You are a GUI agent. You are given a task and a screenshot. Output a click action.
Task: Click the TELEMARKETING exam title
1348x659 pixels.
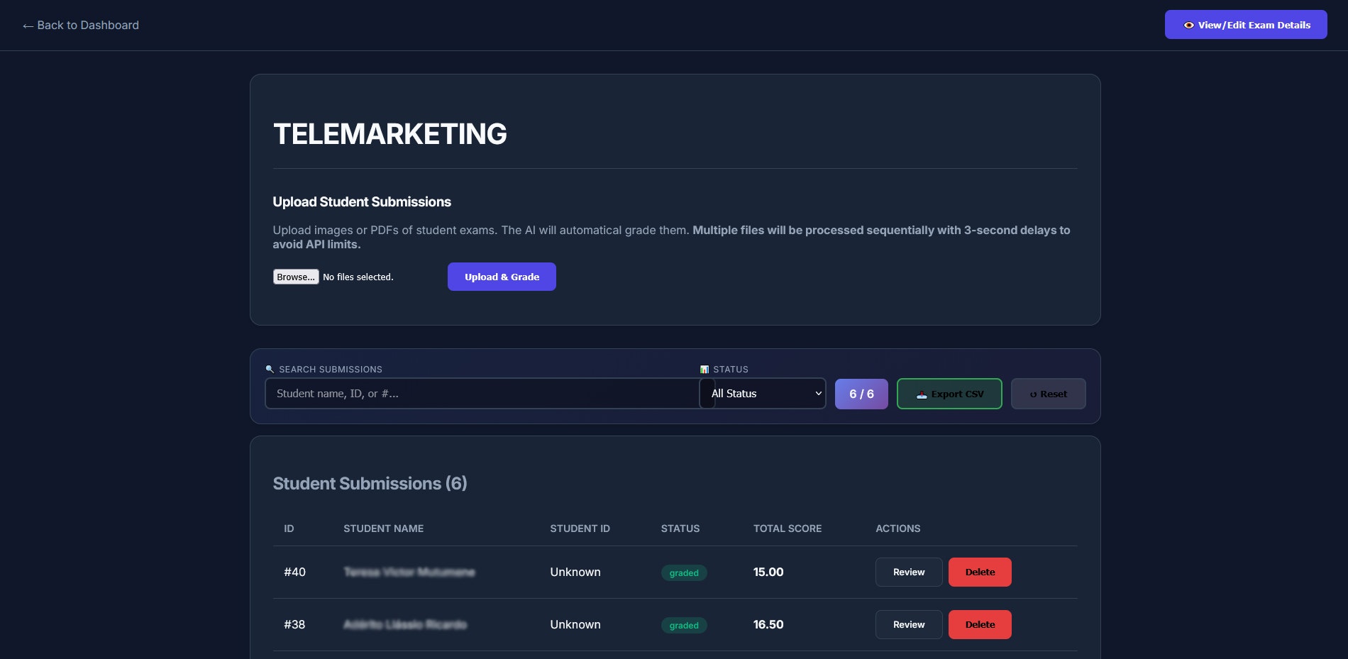click(x=390, y=134)
